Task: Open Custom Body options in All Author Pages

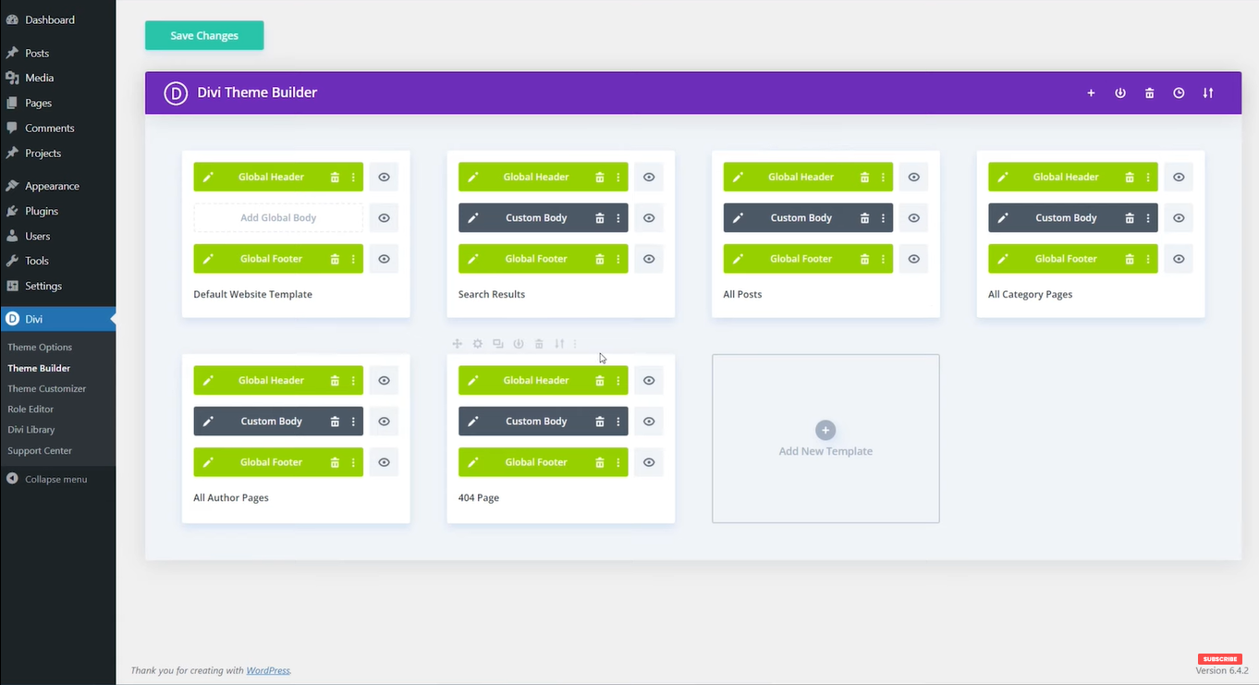Action: [353, 422]
